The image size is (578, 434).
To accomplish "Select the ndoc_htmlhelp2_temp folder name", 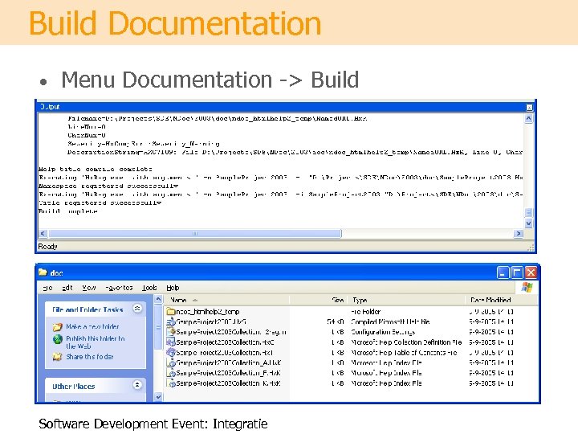I will pos(208,312).
